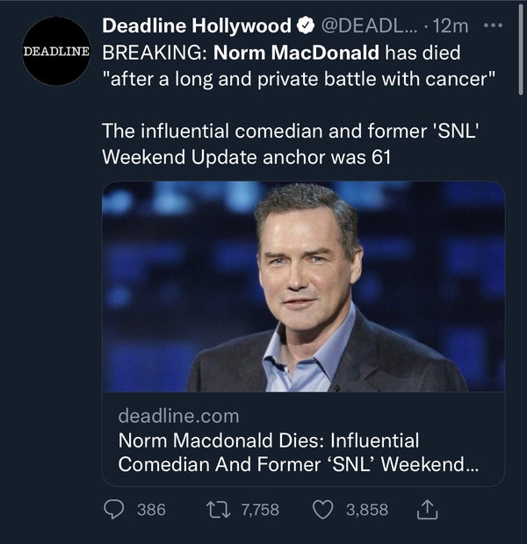The image size is (527, 544).
Task: Click the vertical scrollbar on the right edge
Action: coord(522,53)
